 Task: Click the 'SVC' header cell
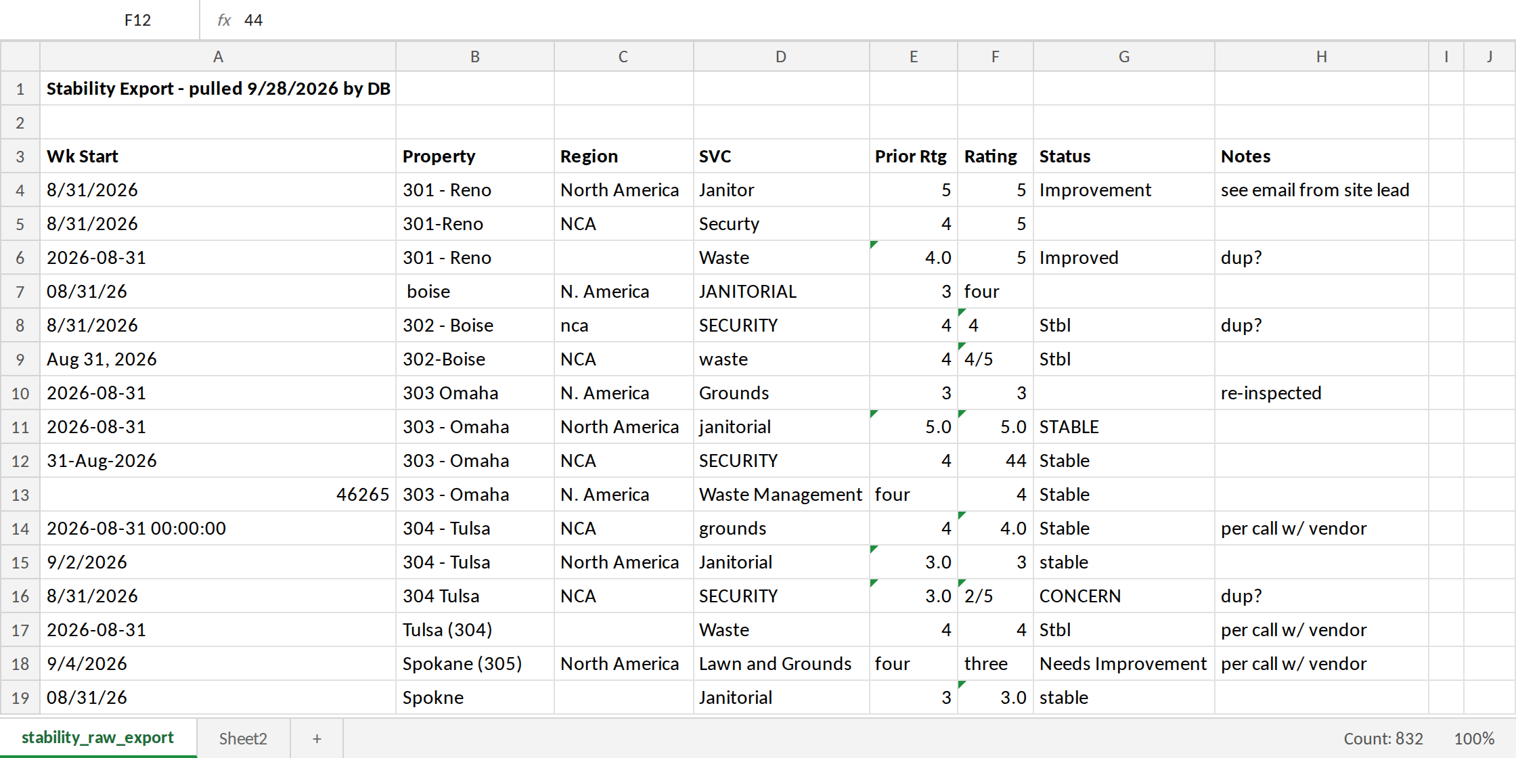pyautogui.click(x=782, y=156)
